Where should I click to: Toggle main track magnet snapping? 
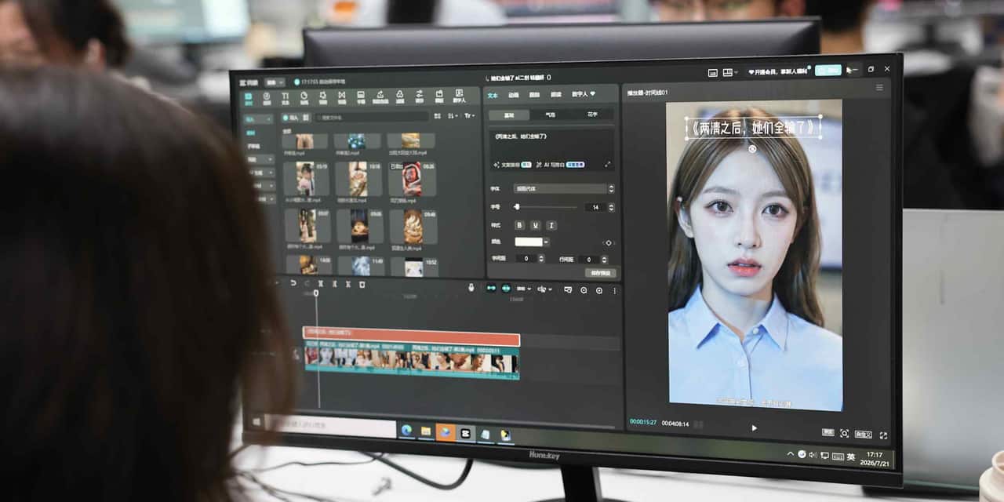click(x=491, y=288)
